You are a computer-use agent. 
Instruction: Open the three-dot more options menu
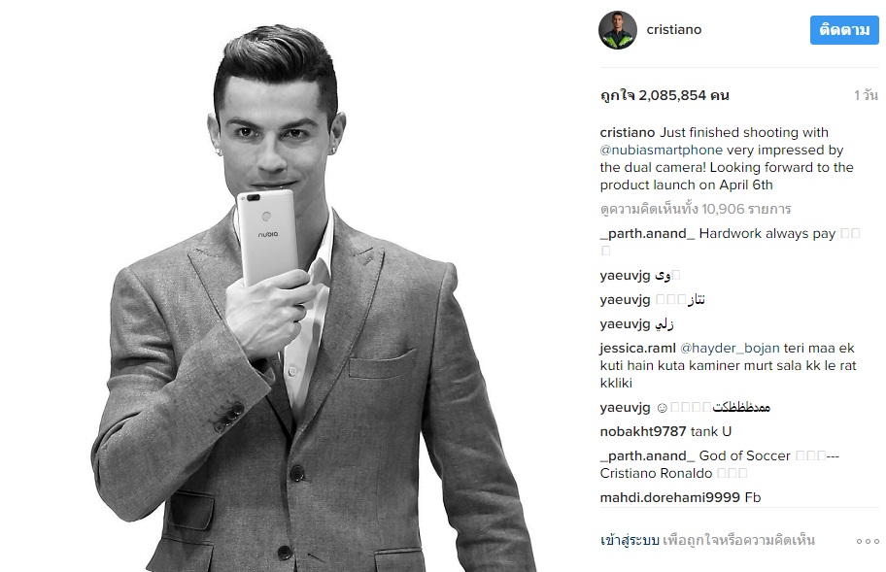click(868, 541)
